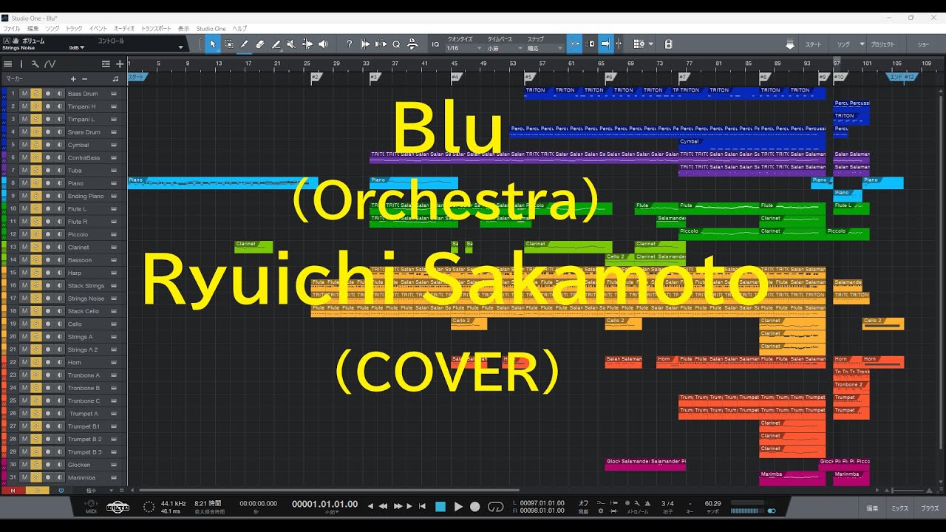946x532 pixels.
Task: Open the grid options dropdown arrow
Action: tap(650, 44)
